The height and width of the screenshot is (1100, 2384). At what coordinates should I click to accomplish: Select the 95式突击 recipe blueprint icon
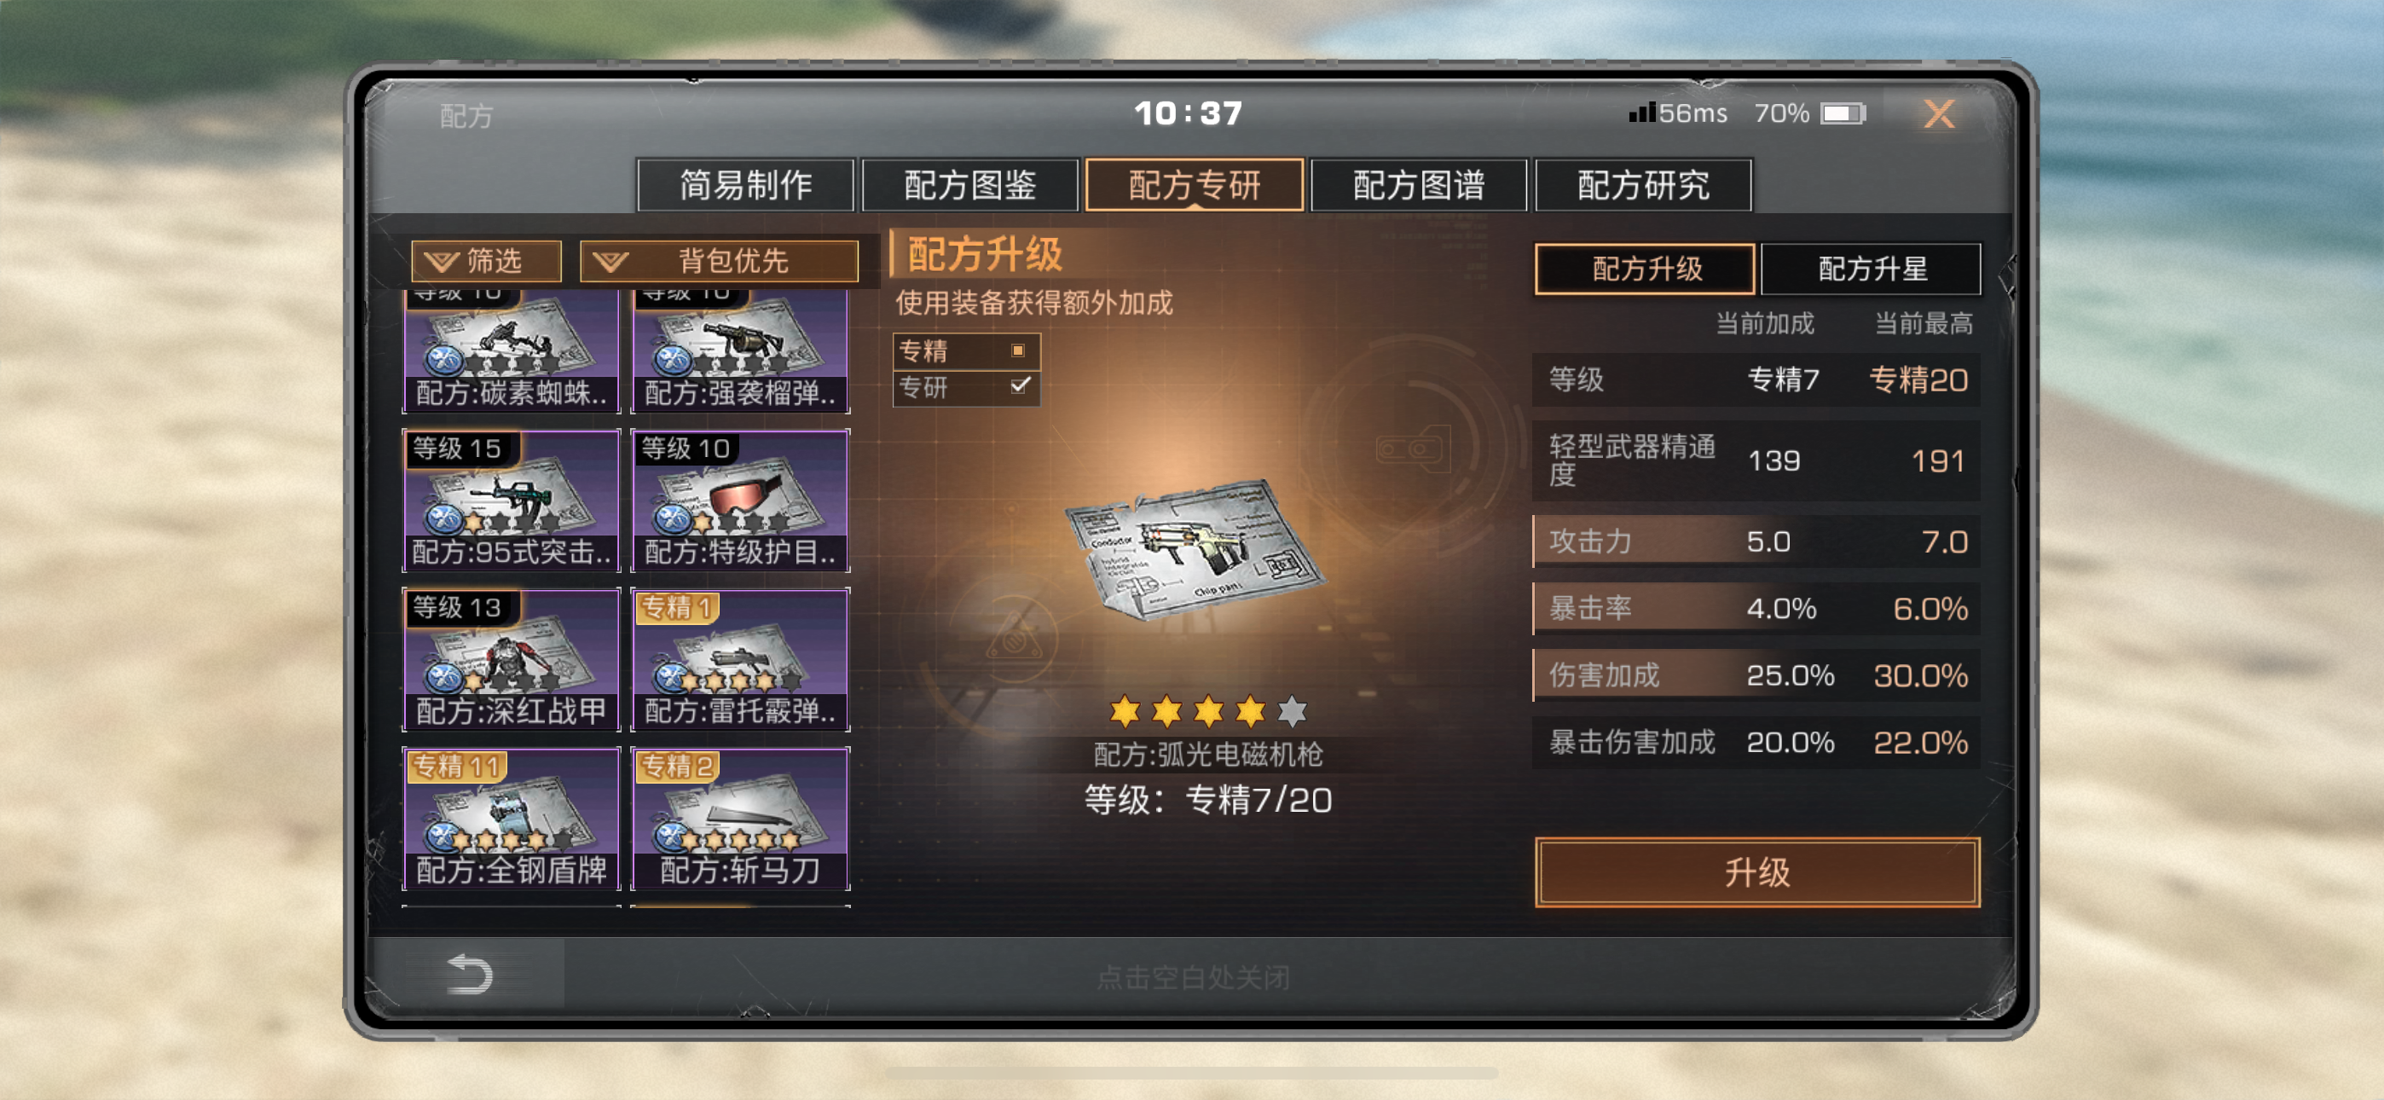[x=512, y=501]
